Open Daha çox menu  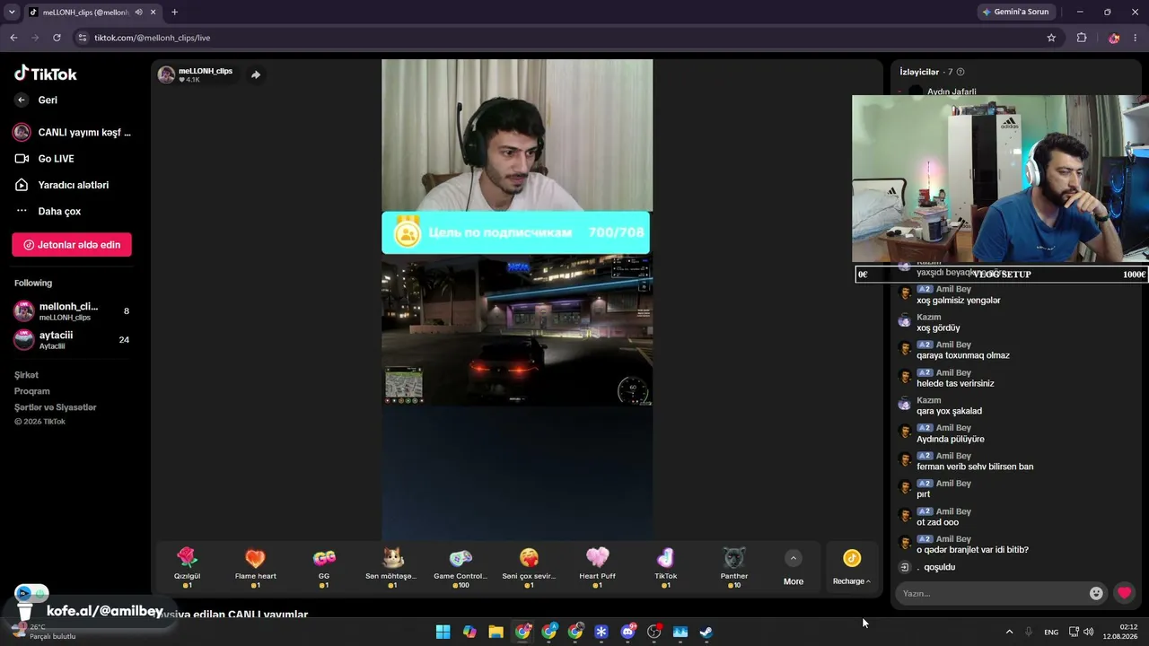pos(59,211)
